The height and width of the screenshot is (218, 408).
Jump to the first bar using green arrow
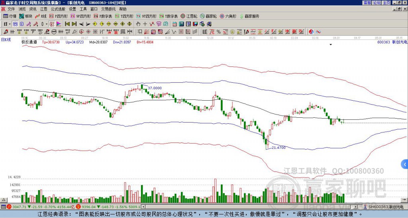[x=67, y=24]
